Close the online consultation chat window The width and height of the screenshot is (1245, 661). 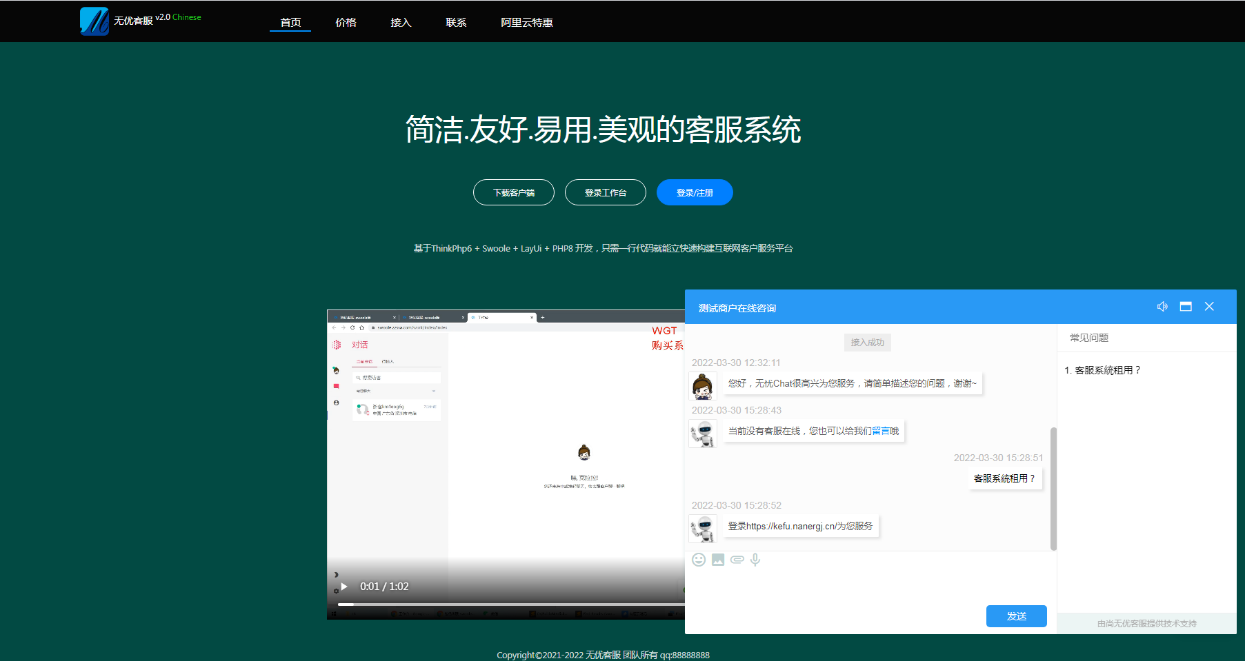coord(1209,307)
